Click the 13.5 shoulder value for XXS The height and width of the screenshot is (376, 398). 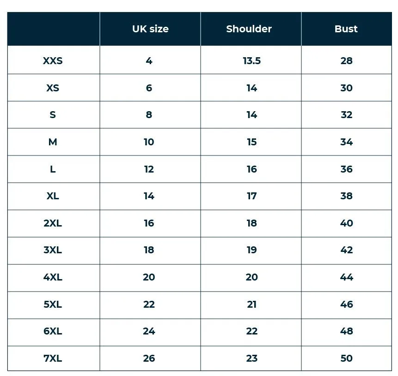coord(251,61)
